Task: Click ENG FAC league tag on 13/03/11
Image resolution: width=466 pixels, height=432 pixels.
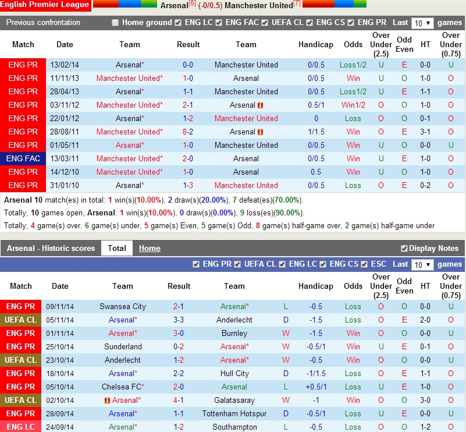Action: click(23, 158)
